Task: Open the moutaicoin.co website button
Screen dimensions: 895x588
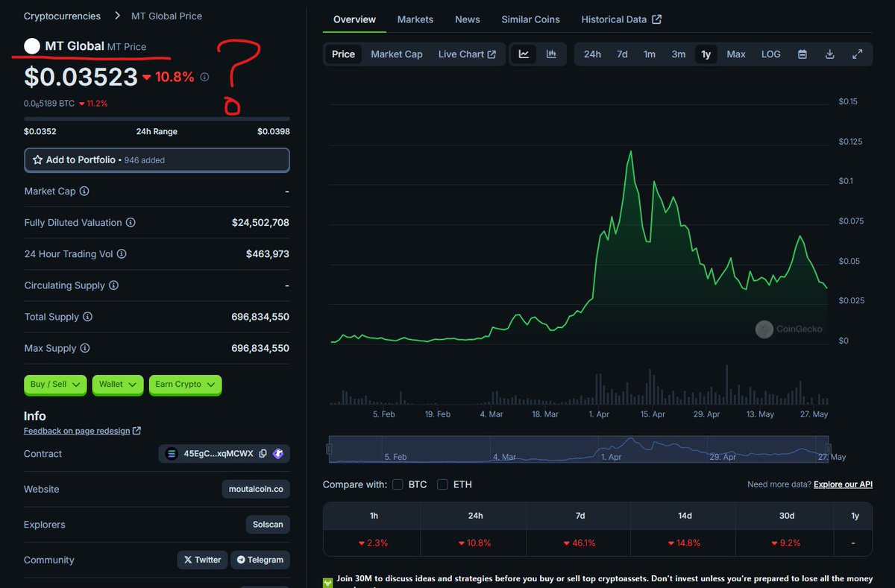Action: click(255, 489)
